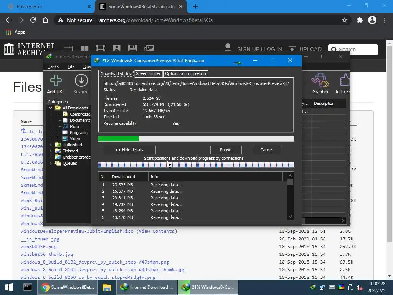Click the connections list scrollbar up arrow
This screenshot has height=295, width=393.
pos(290,176)
